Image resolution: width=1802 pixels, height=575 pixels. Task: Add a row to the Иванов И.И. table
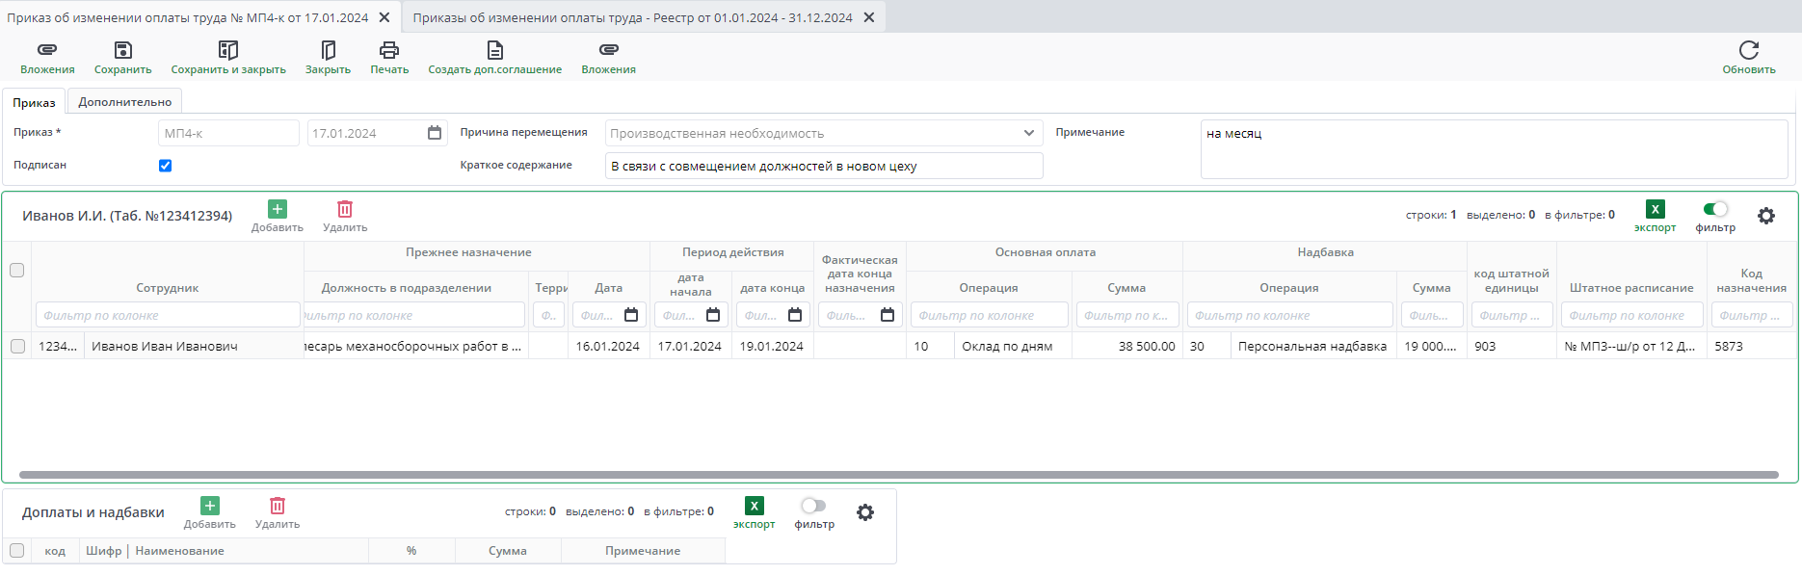(x=277, y=210)
